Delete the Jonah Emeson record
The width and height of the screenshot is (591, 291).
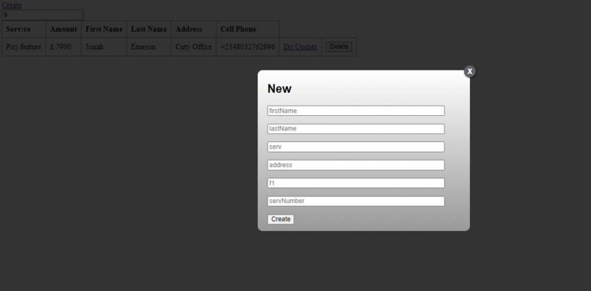pyautogui.click(x=339, y=47)
